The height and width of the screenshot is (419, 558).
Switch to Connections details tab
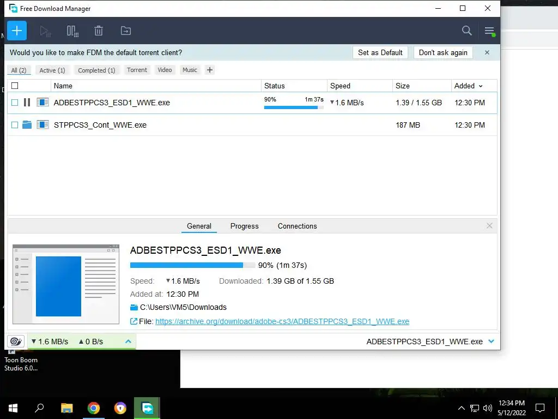click(297, 226)
